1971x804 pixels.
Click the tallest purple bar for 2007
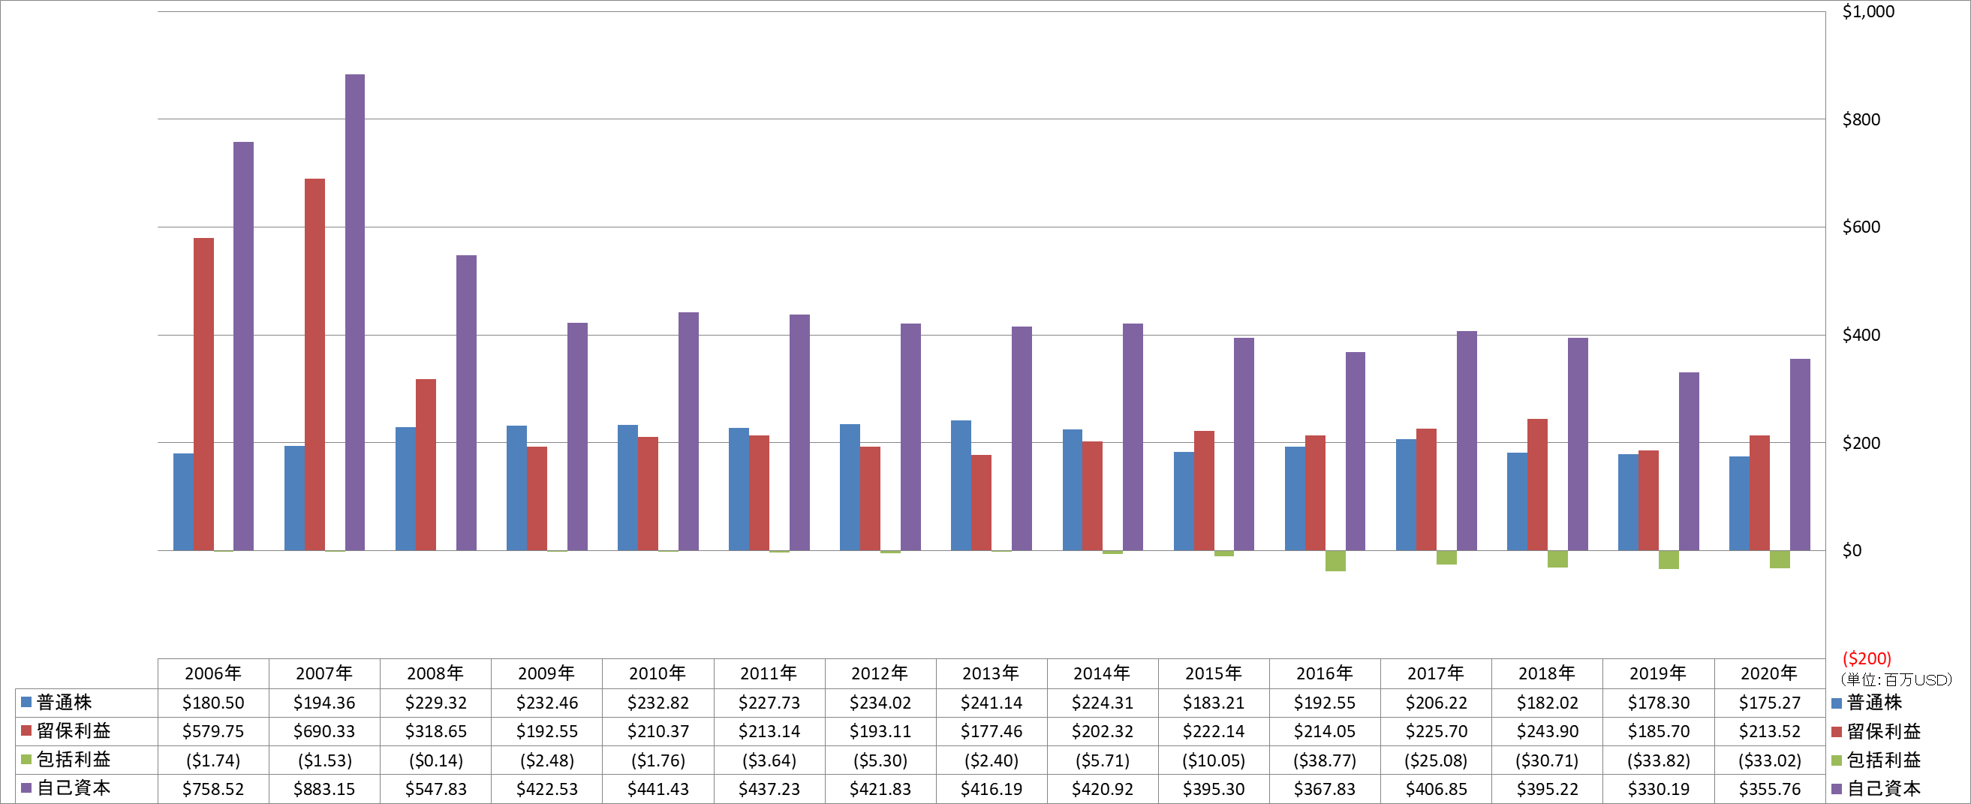click(x=355, y=312)
